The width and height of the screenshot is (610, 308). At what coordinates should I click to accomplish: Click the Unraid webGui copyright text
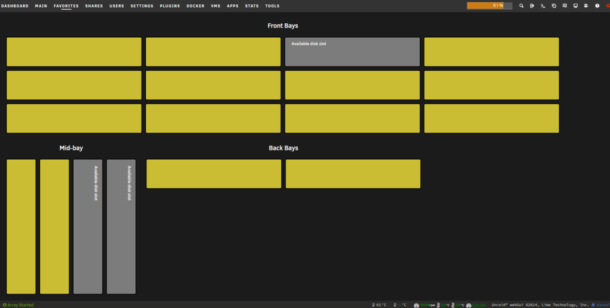(540, 305)
